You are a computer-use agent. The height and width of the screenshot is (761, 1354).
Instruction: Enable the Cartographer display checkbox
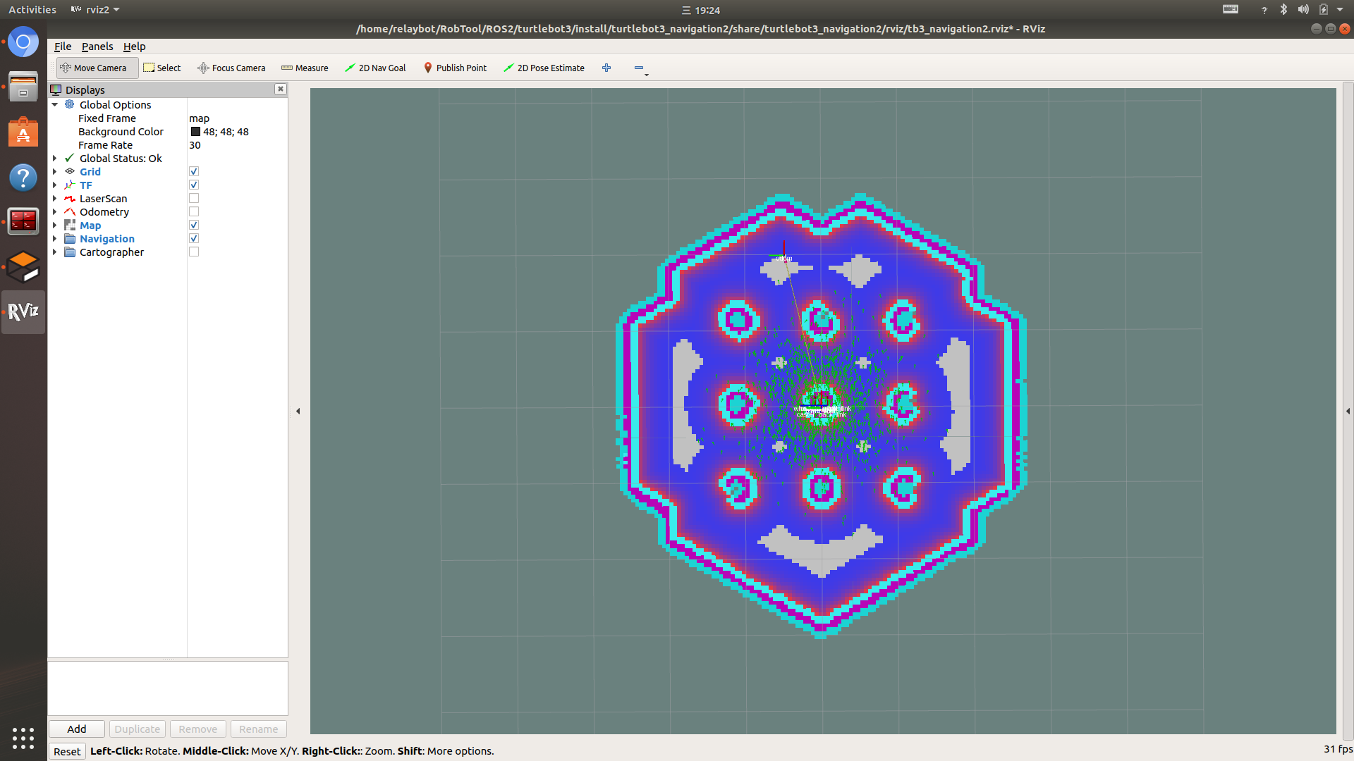pos(194,252)
